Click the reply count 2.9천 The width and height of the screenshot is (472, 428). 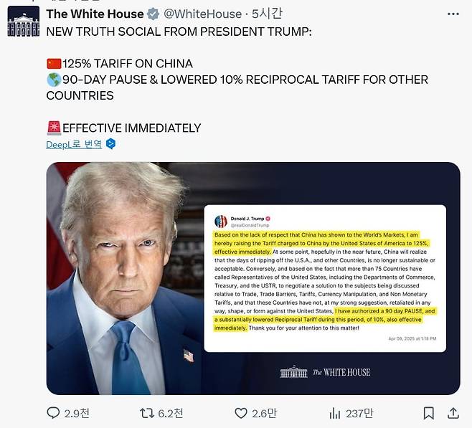pyautogui.click(x=77, y=413)
